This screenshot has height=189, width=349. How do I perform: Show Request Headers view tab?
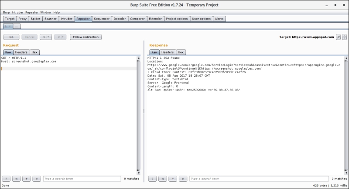(21, 52)
